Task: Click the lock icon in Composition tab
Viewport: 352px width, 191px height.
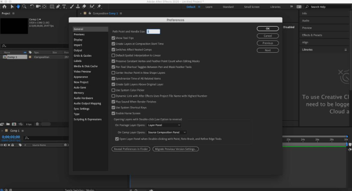Action: pos(90,13)
